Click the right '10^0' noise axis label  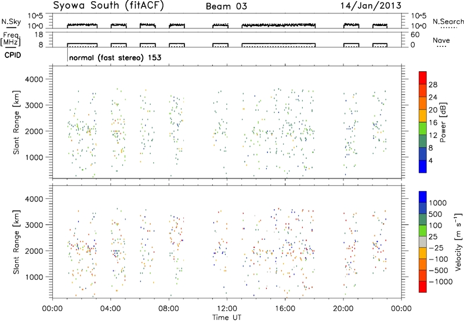(x=419, y=26)
